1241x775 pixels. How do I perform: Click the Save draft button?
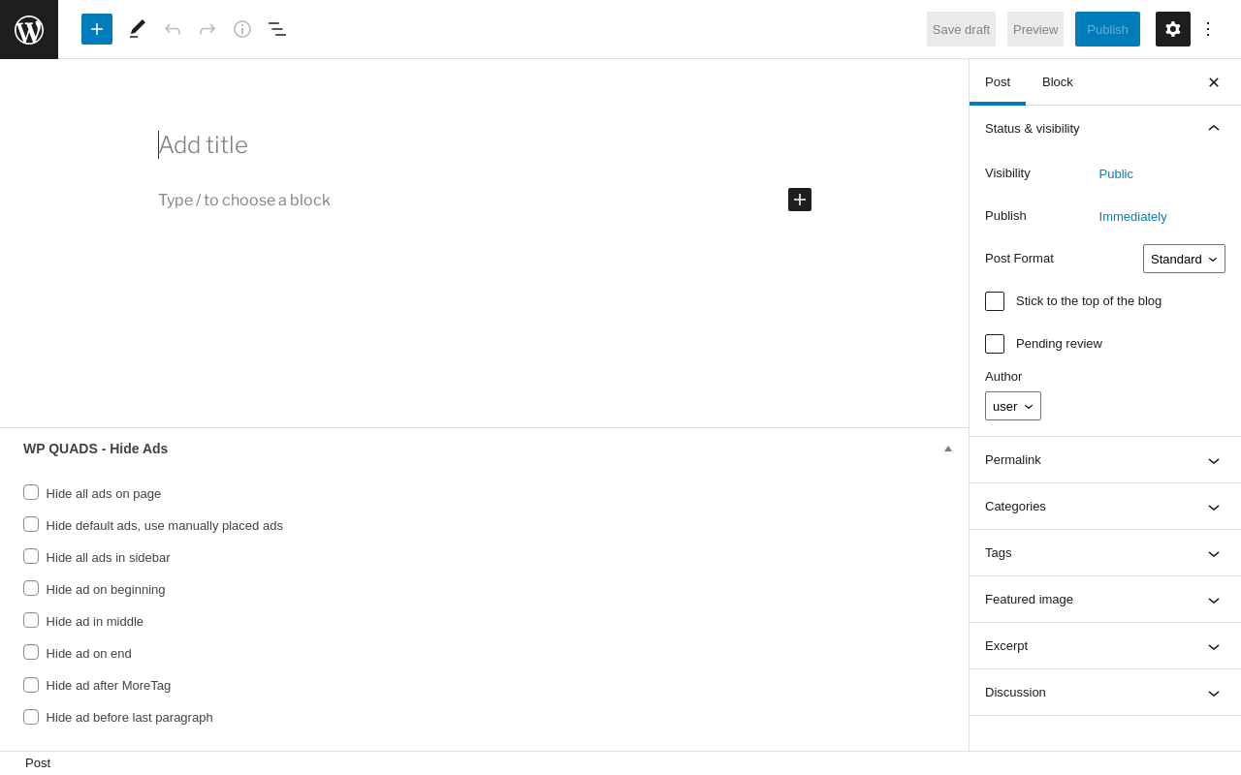tap(961, 29)
